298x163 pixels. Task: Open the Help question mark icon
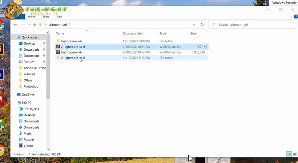click(x=294, y=17)
